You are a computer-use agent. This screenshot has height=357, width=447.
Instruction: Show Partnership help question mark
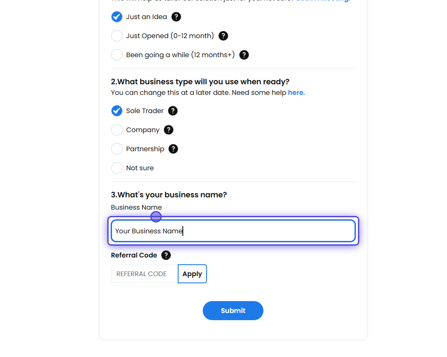[x=173, y=149]
